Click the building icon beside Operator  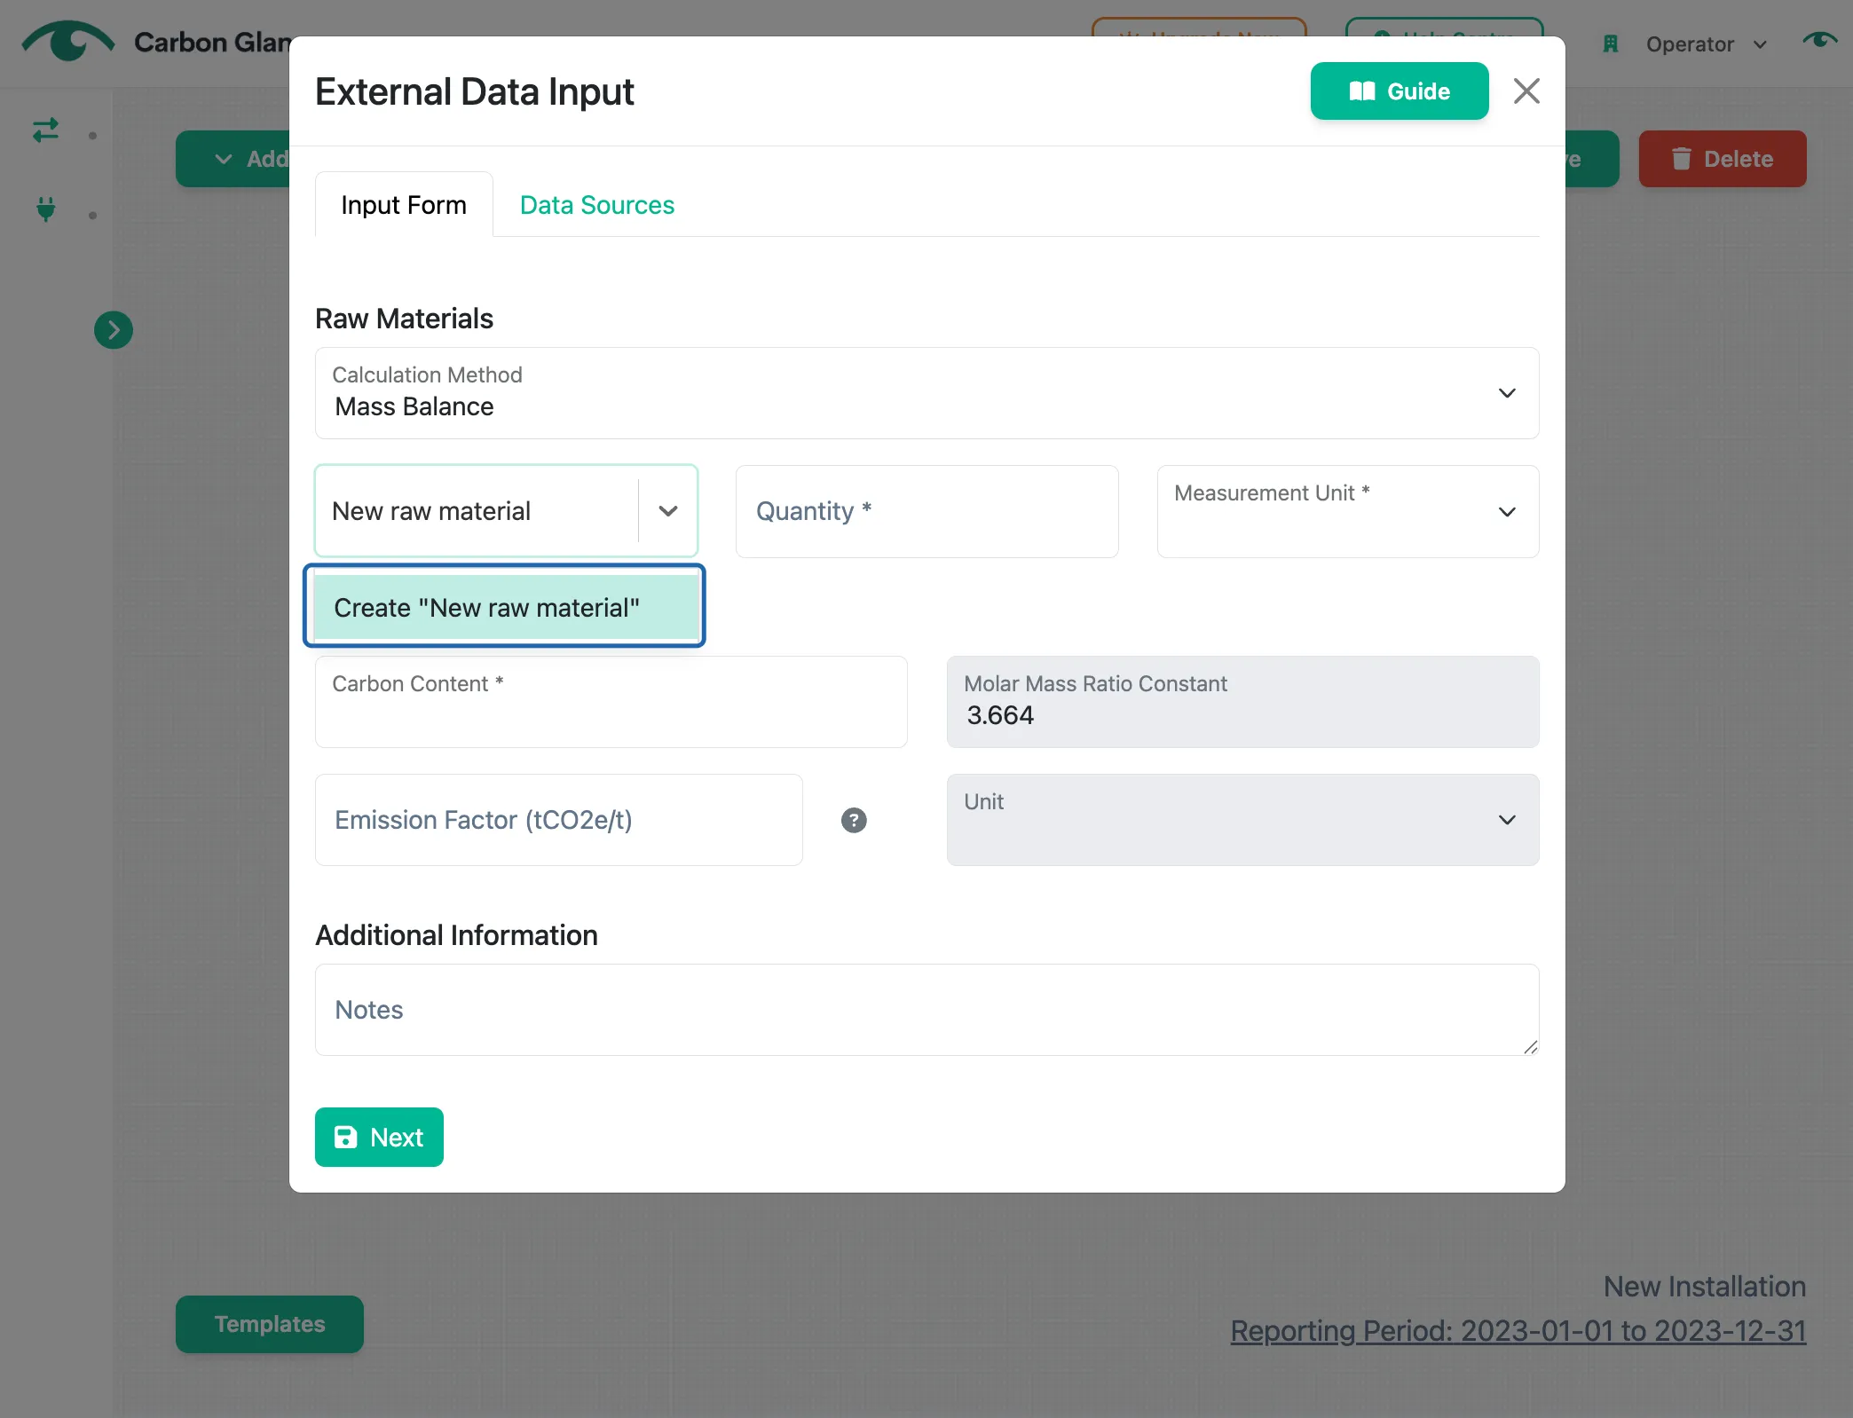coord(1611,44)
